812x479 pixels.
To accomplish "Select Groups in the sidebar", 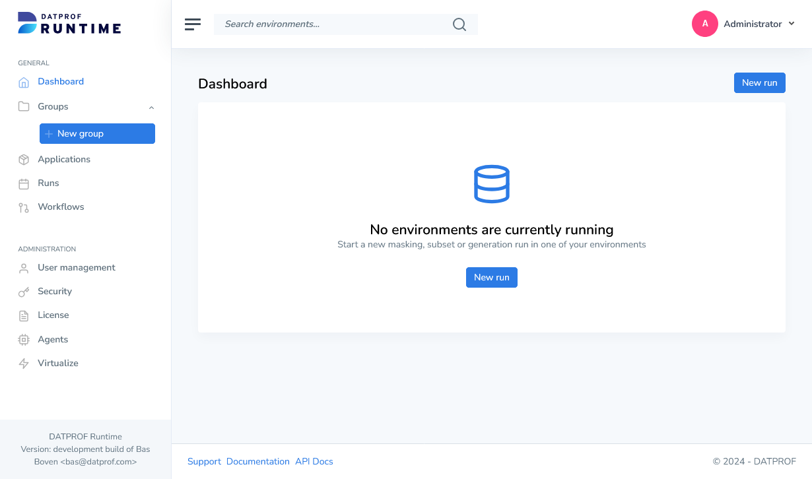I will pyautogui.click(x=53, y=106).
